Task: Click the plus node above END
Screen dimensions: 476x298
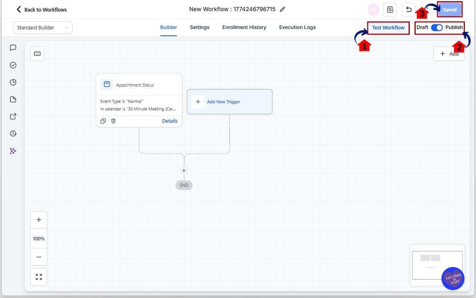Action: (x=184, y=170)
